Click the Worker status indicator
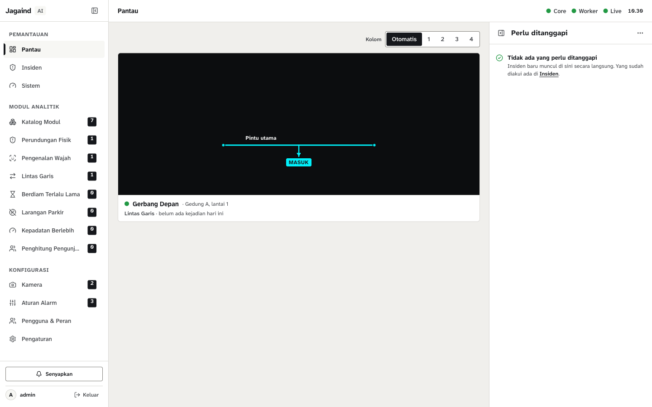Image resolution: width=652 pixels, height=407 pixels. point(585,11)
